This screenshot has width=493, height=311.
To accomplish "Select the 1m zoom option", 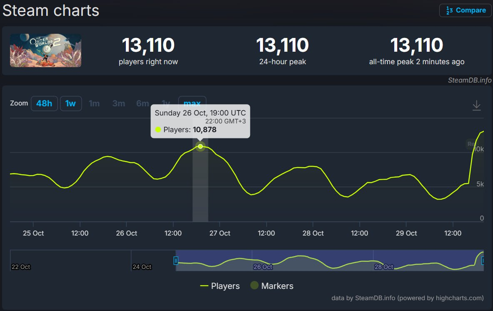I will pyautogui.click(x=94, y=103).
